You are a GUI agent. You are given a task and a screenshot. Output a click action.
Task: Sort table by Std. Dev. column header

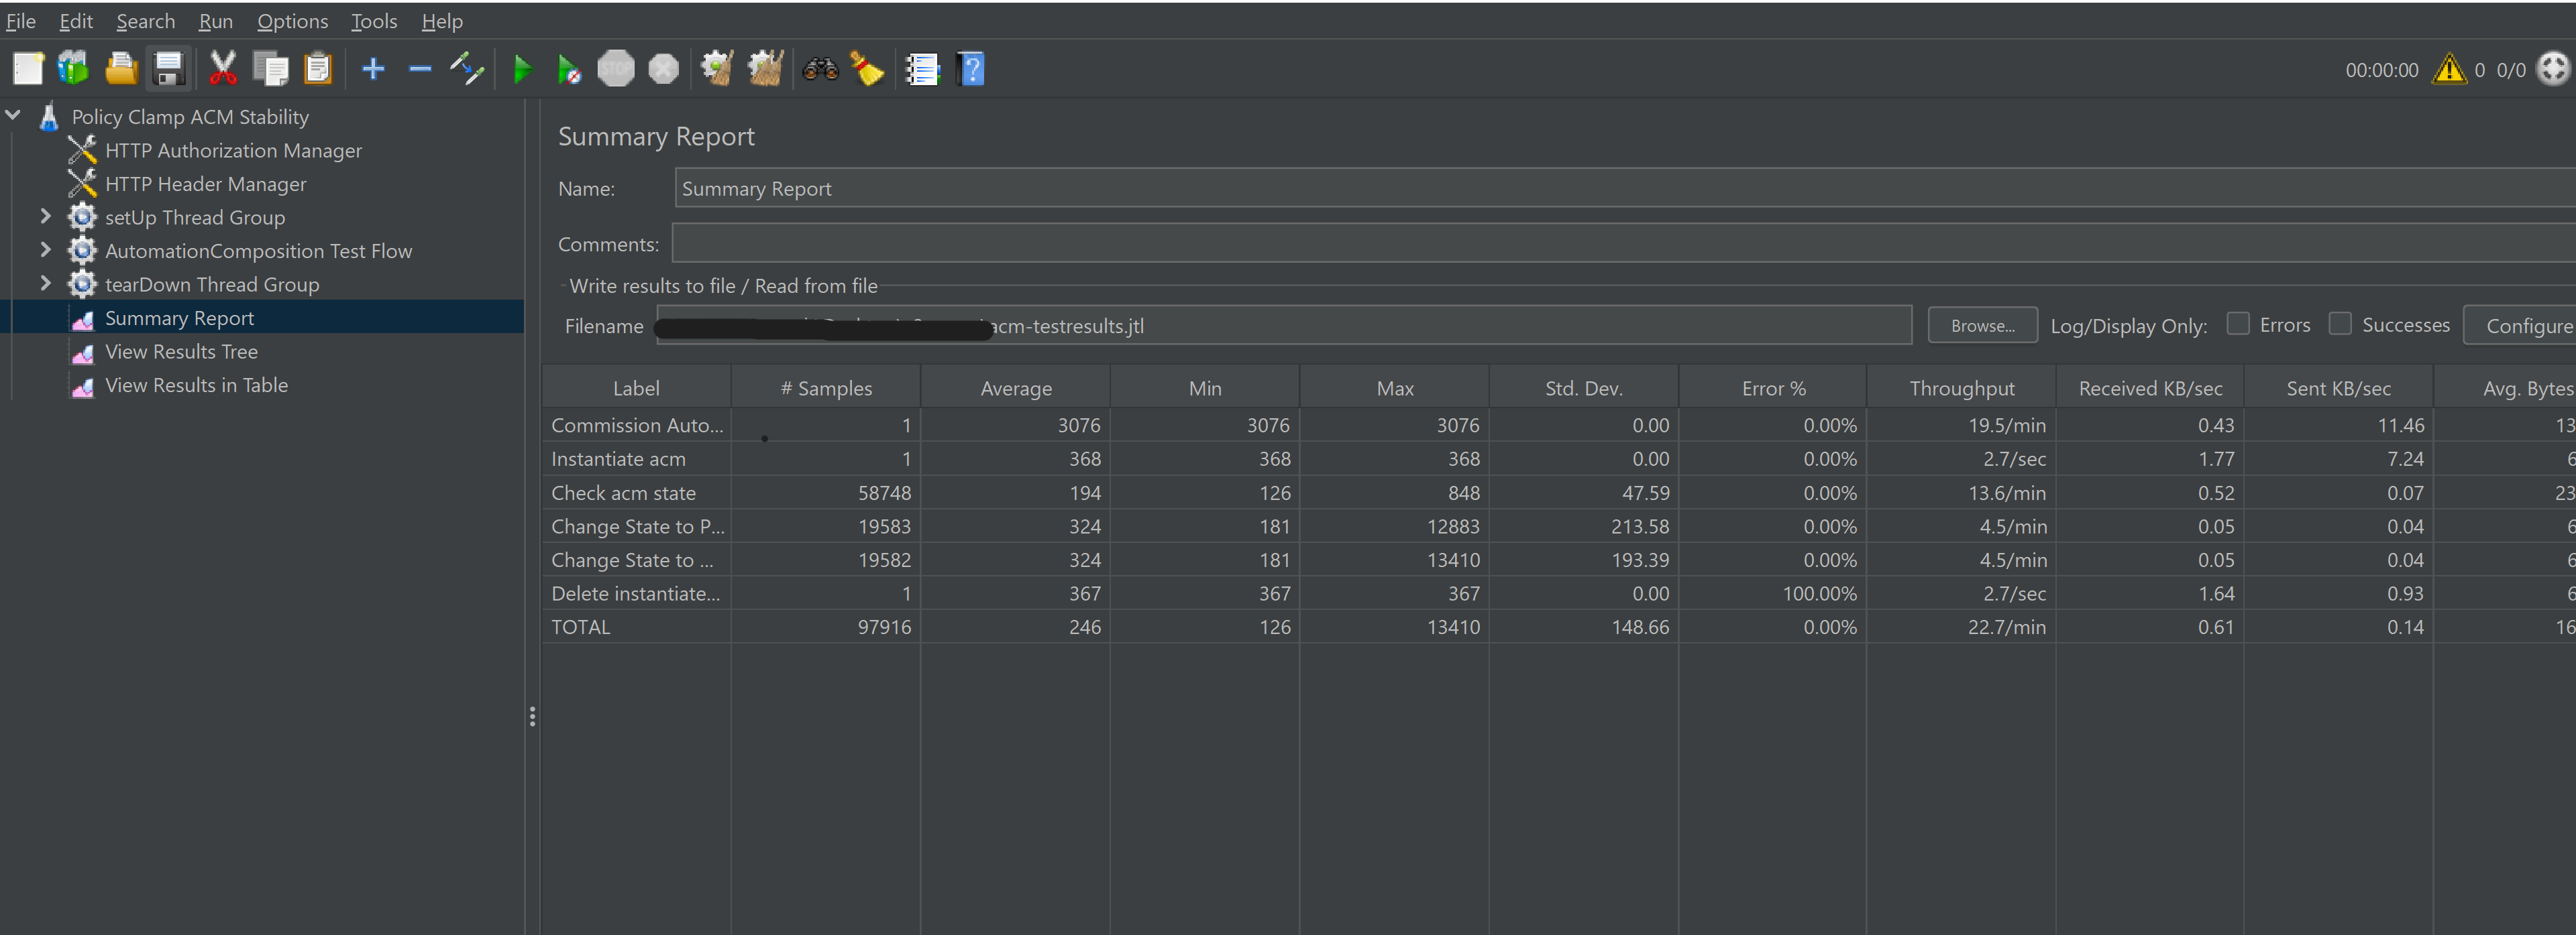coord(1584,387)
